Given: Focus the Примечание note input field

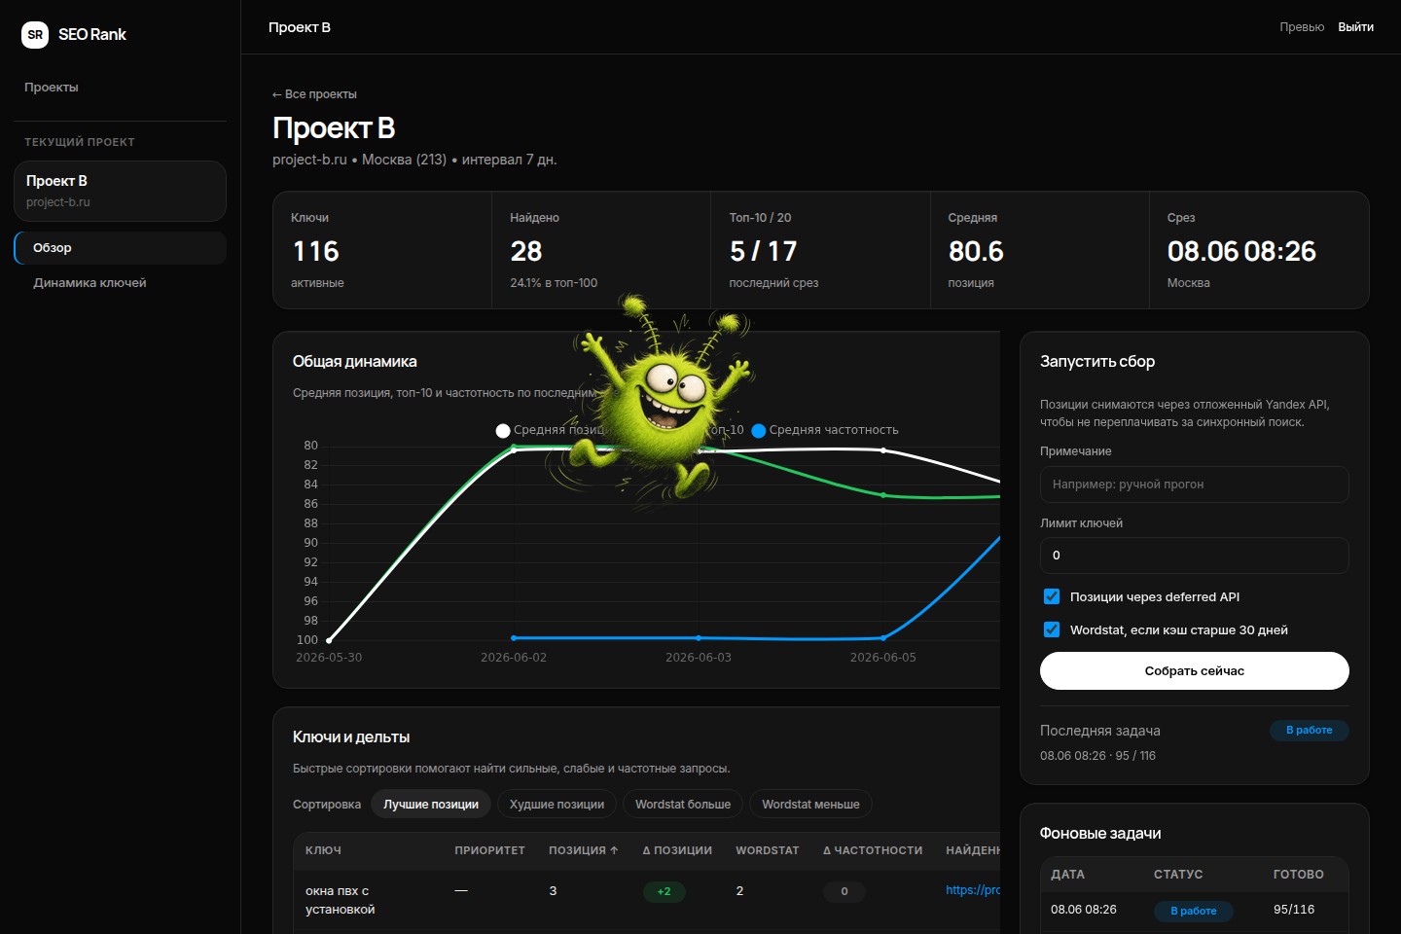Looking at the screenshot, I should point(1194,485).
